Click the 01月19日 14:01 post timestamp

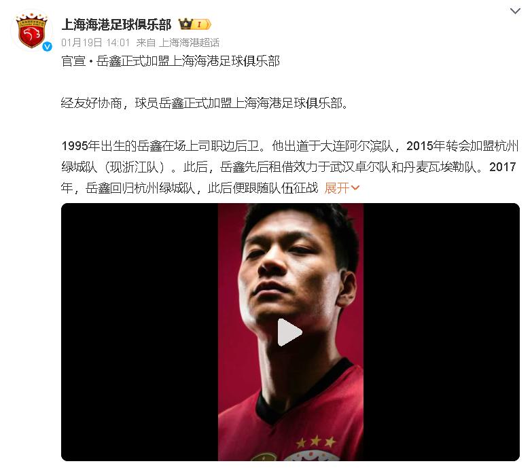[x=96, y=42]
